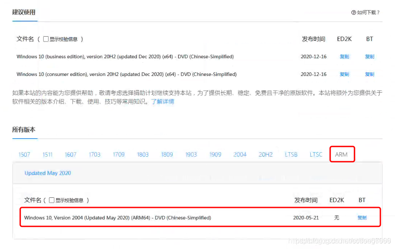This screenshot has height=249, width=395.
Task: Open the 了解详情 link
Action: pos(162,102)
